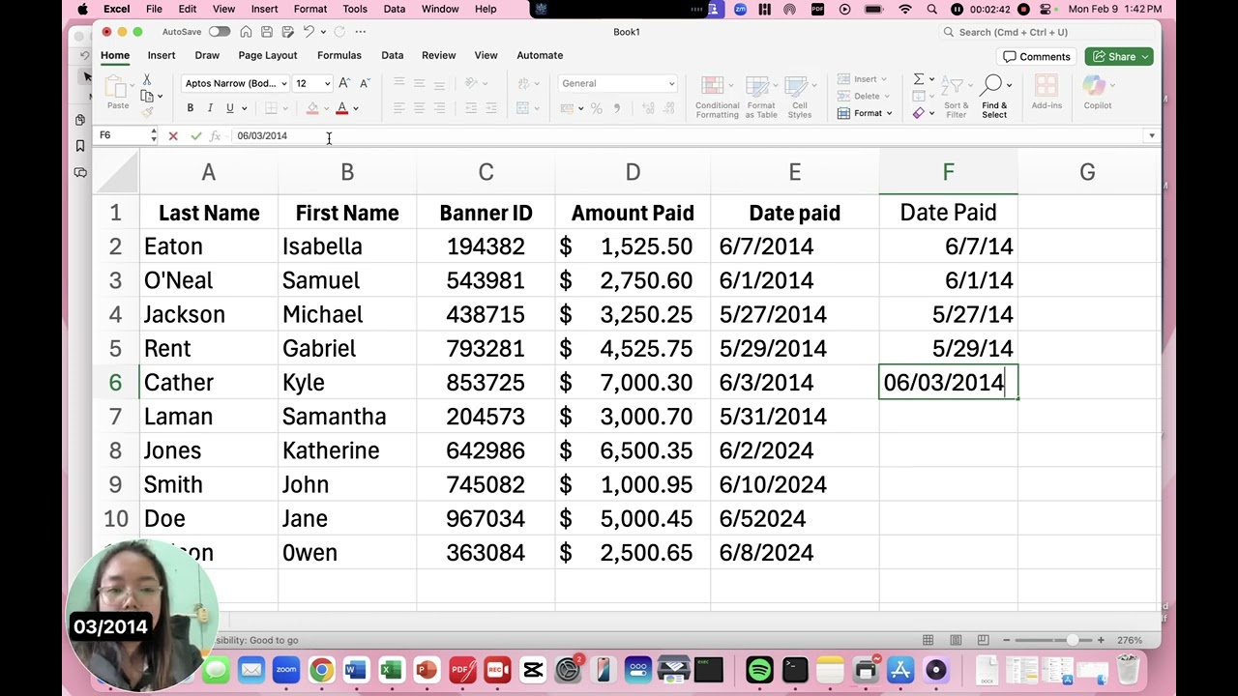Confirm the entry with the green checkmark
1238x696 pixels.
point(196,136)
